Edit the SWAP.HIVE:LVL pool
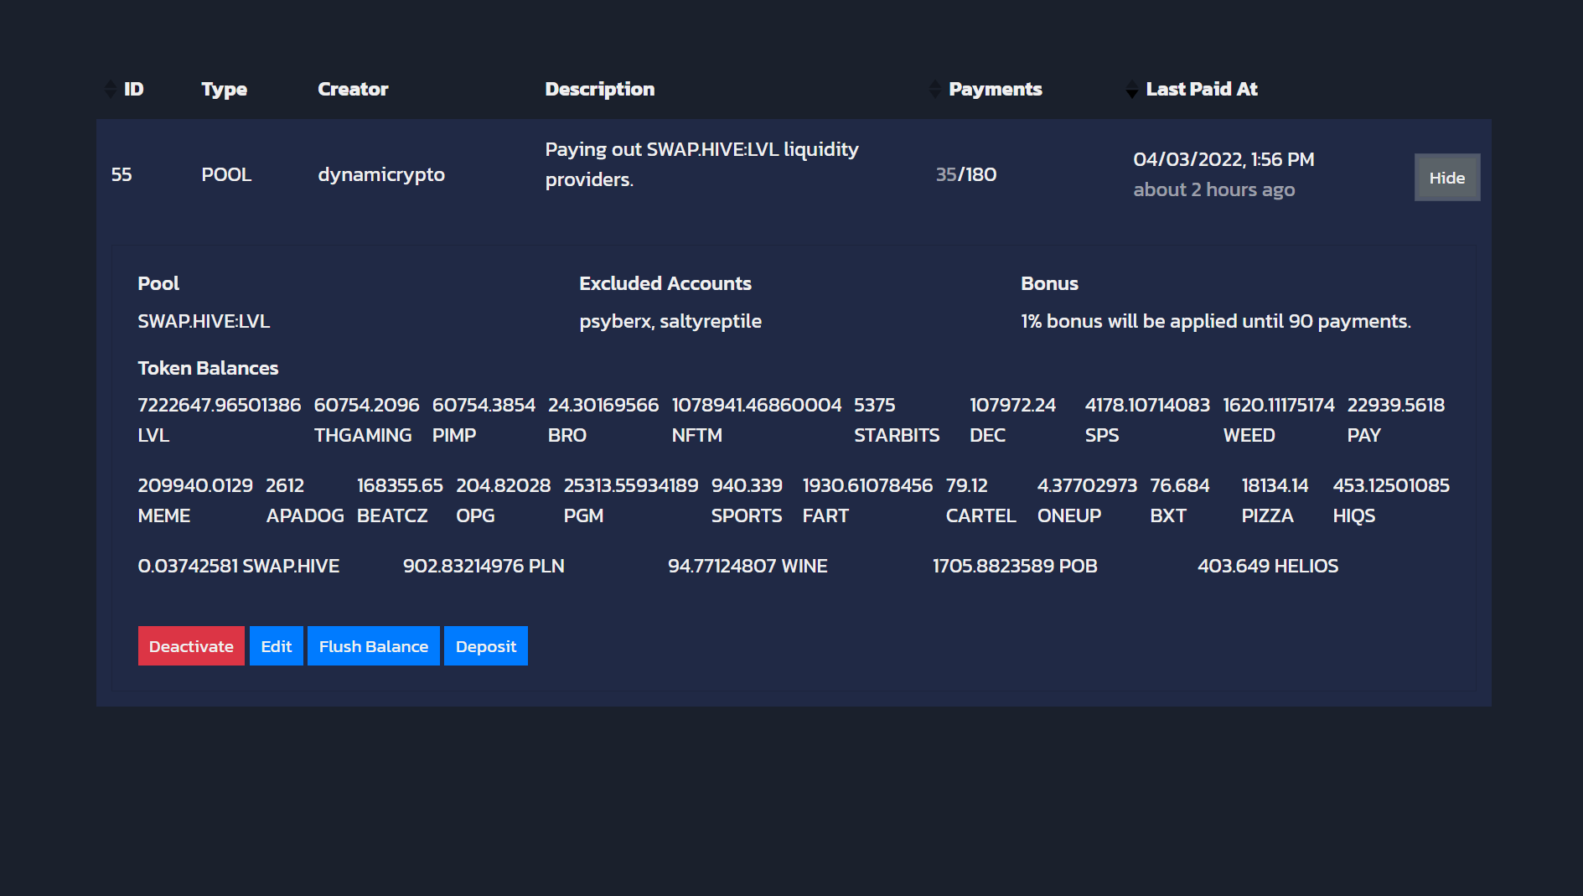 (277, 645)
